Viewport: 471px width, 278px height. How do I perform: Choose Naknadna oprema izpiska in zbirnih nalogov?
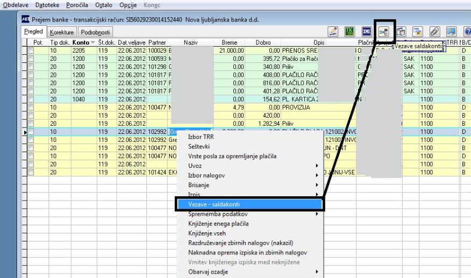pos(251,252)
